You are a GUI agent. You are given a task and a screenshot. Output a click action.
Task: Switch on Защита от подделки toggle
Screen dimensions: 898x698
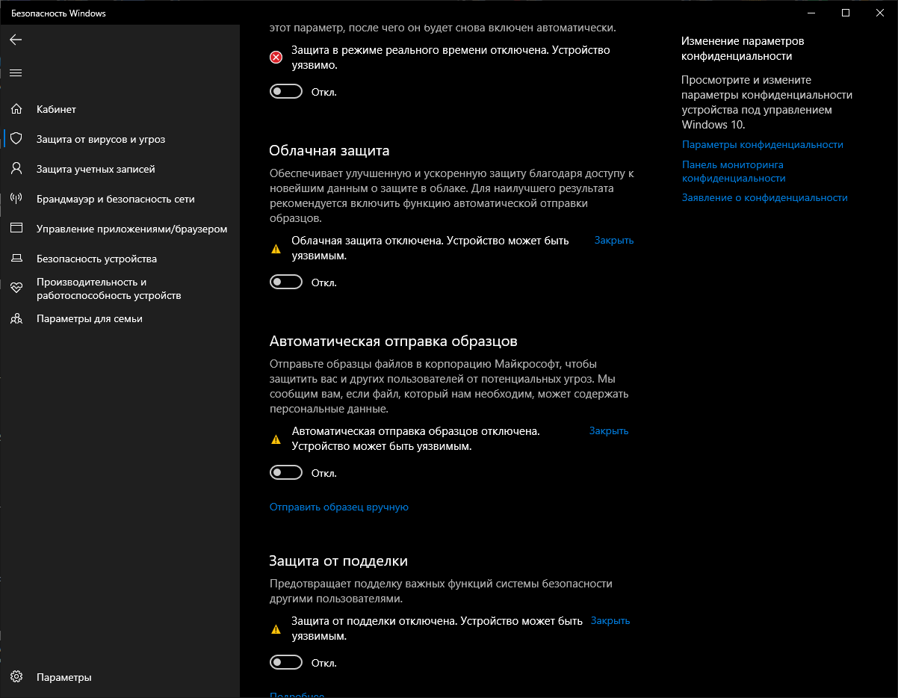tap(287, 663)
